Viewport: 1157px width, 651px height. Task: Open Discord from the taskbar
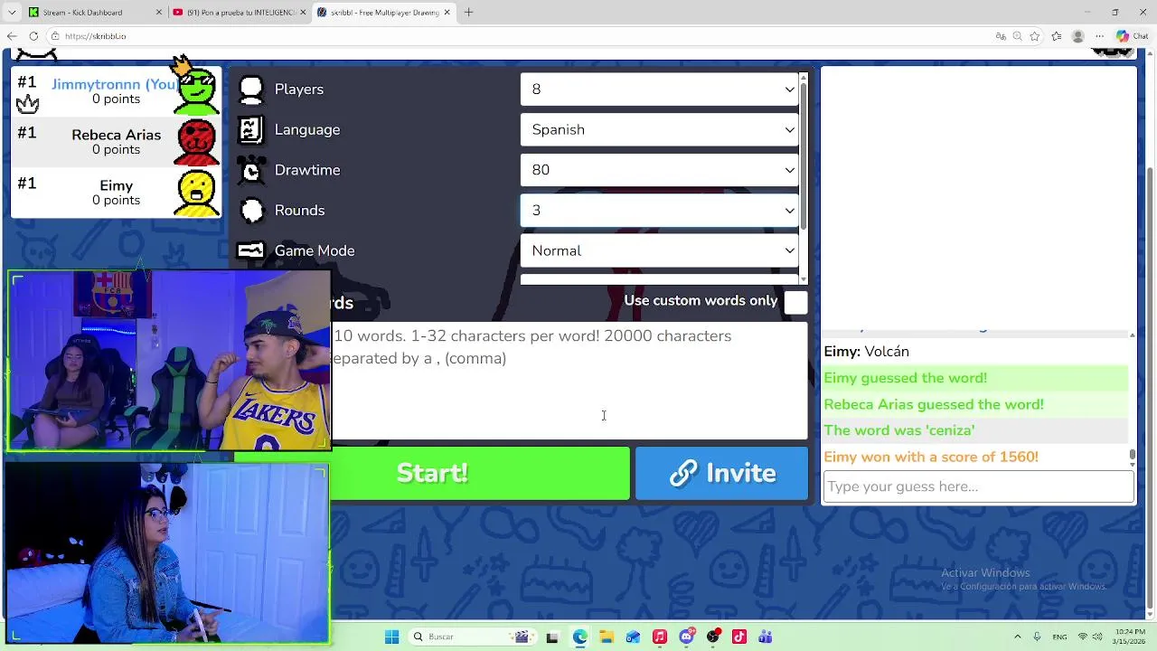click(686, 637)
